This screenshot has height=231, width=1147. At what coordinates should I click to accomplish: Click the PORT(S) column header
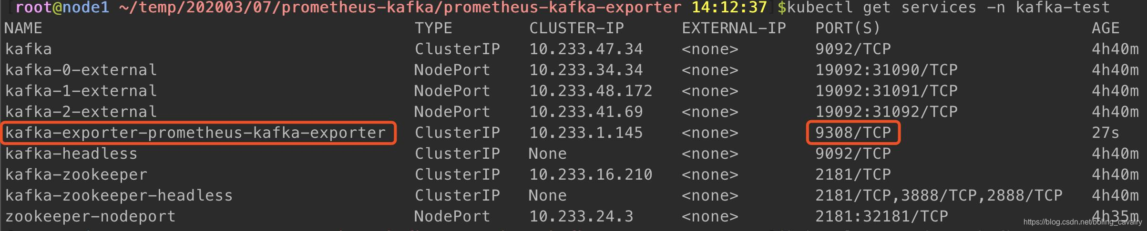pos(848,28)
